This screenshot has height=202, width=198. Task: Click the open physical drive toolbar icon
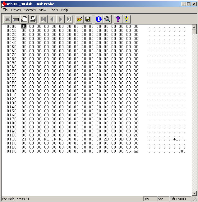click(x=7, y=19)
